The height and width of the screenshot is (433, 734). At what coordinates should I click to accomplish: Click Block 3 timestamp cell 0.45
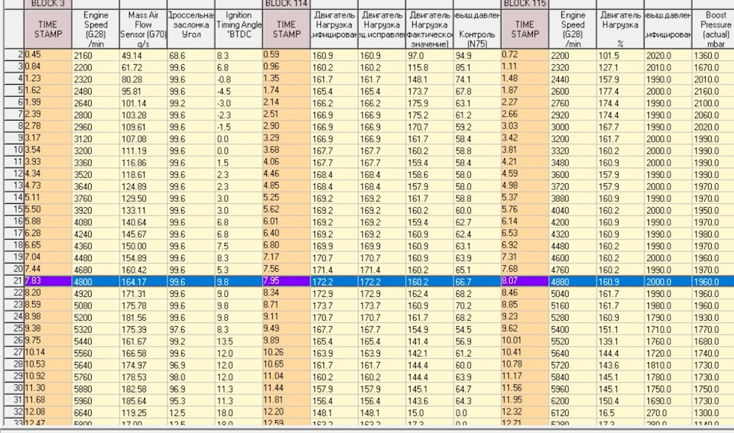coord(47,55)
